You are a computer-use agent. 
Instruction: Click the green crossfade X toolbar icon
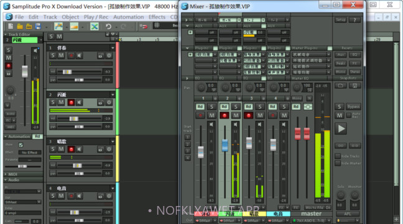(95, 26)
